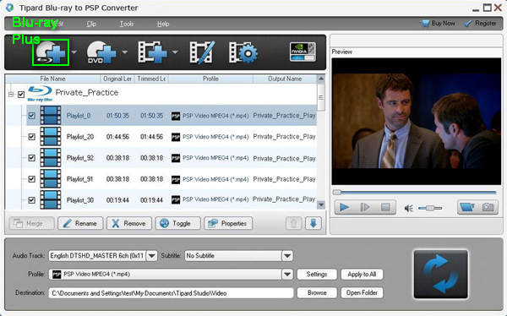Click the Blu-ray Disc logo of Private_Practice
Image resolution: width=507 pixels, height=316 pixels.
pyautogui.click(x=40, y=94)
